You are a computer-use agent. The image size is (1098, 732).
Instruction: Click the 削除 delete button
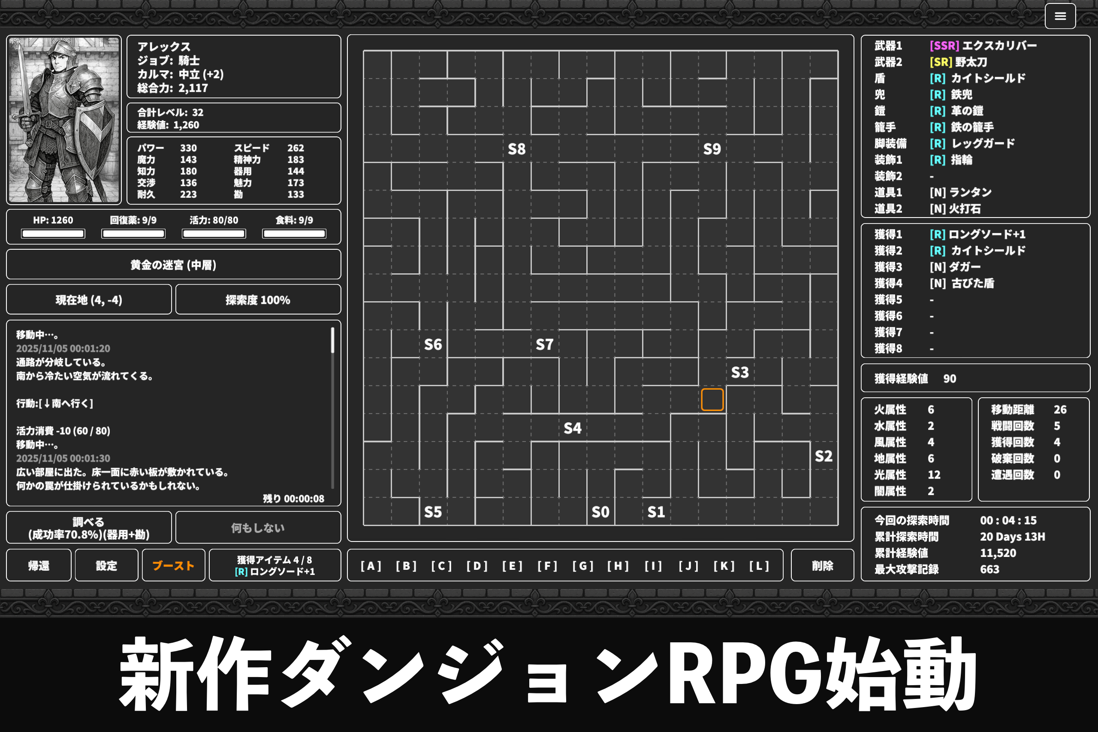pos(822,566)
